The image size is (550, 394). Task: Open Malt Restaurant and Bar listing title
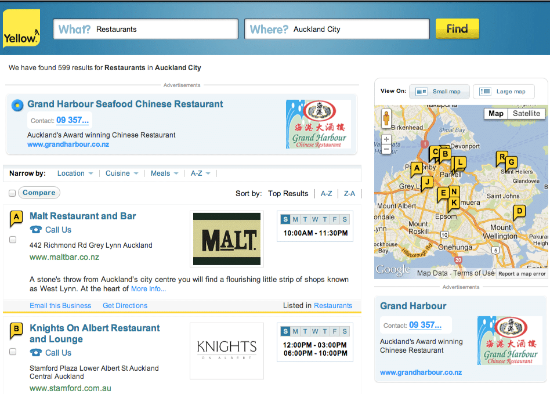pyautogui.click(x=83, y=216)
